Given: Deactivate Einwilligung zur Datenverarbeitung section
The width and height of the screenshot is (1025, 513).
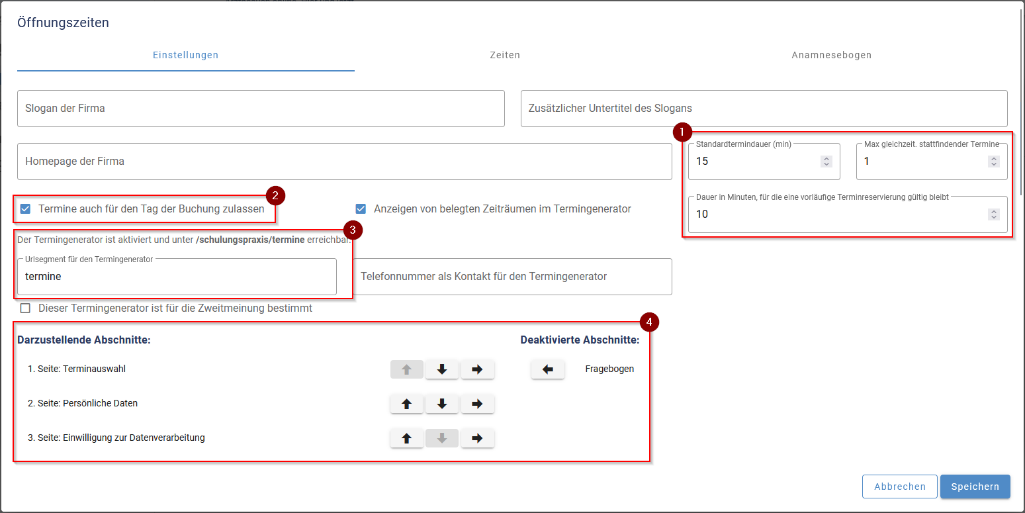Looking at the screenshot, I should pyautogui.click(x=477, y=438).
